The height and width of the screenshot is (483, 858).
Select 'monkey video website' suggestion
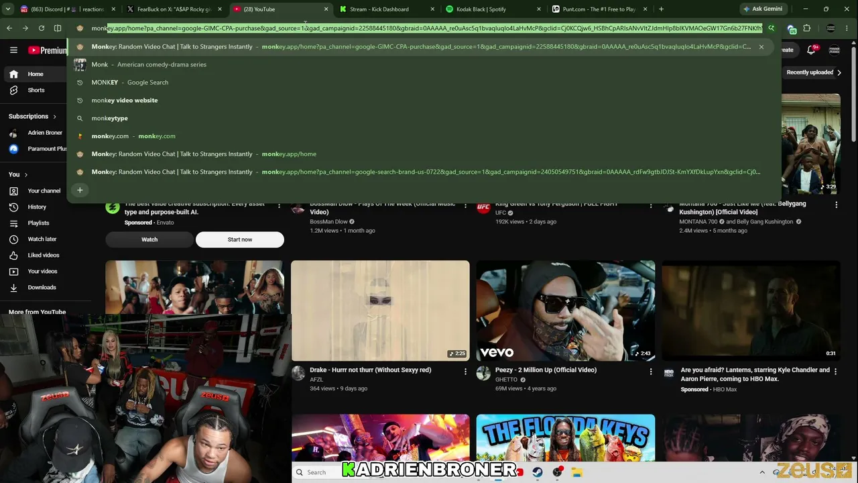(422, 101)
